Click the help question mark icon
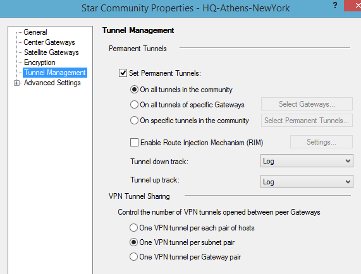 point(335,5)
